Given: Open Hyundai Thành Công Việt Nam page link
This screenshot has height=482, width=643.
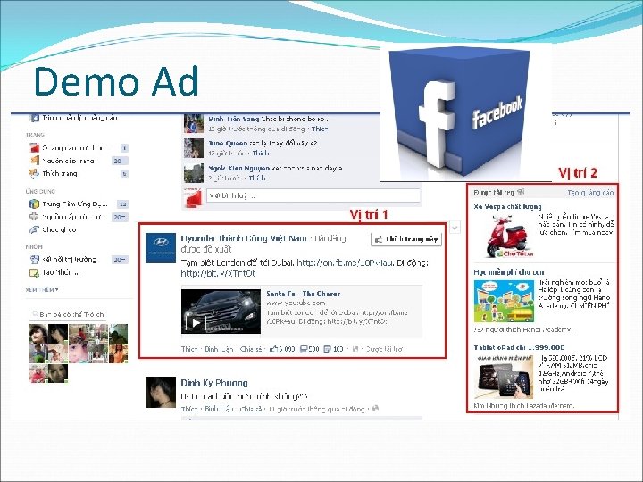Looking at the screenshot, I should click(244, 238).
